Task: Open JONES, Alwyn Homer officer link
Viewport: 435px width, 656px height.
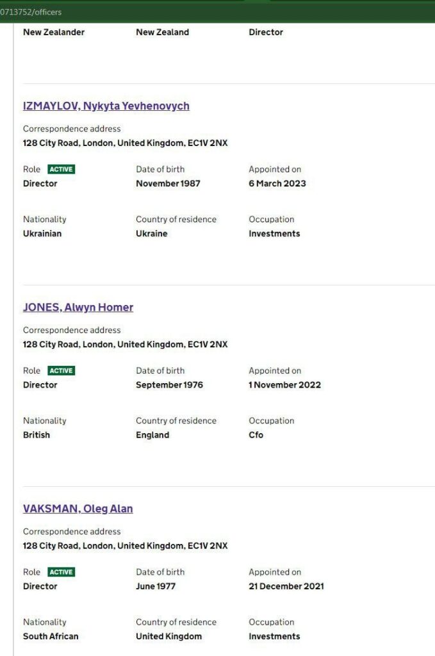Action: click(x=78, y=307)
